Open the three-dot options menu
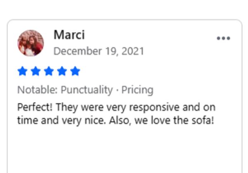Viewport: 248px width, 173px height. pyautogui.click(x=223, y=38)
